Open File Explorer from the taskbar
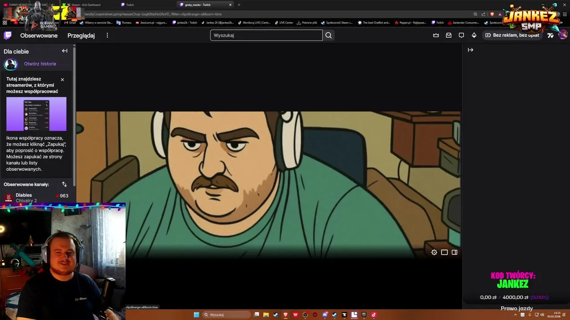Screen dimensions: 570x320 [x=266, y=315]
